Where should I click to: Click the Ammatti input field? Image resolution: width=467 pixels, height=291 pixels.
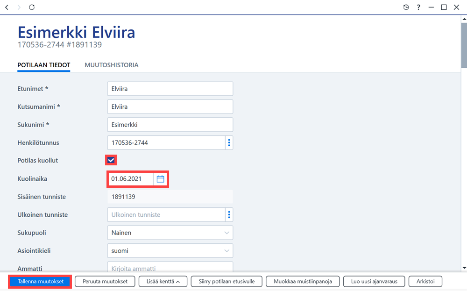(170, 267)
